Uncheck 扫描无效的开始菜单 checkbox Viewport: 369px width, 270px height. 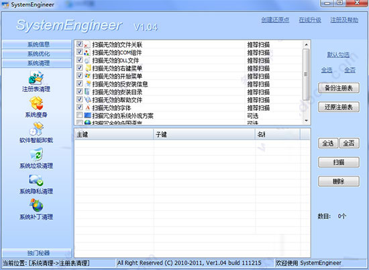(x=80, y=75)
